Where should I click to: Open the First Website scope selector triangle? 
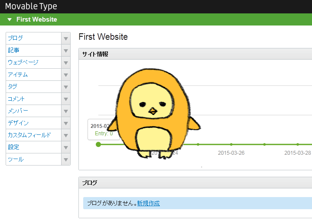click(x=10, y=19)
